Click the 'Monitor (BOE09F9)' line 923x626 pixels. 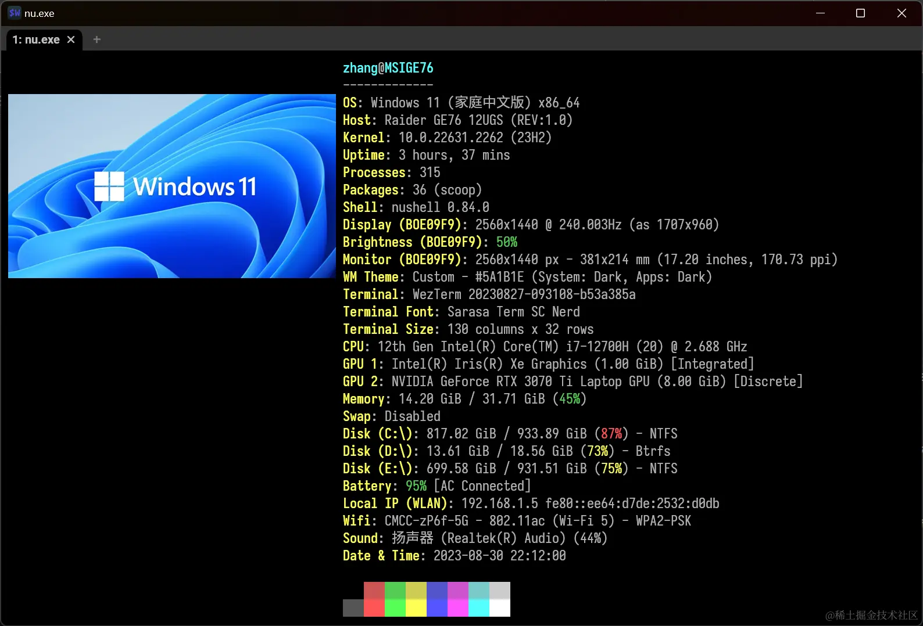point(590,260)
